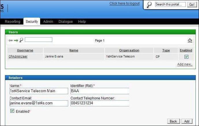The width and height of the screenshot is (199, 126).
Task: Click the home icon in Users panel
Action: pyautogui.click(x=190, y=40)
